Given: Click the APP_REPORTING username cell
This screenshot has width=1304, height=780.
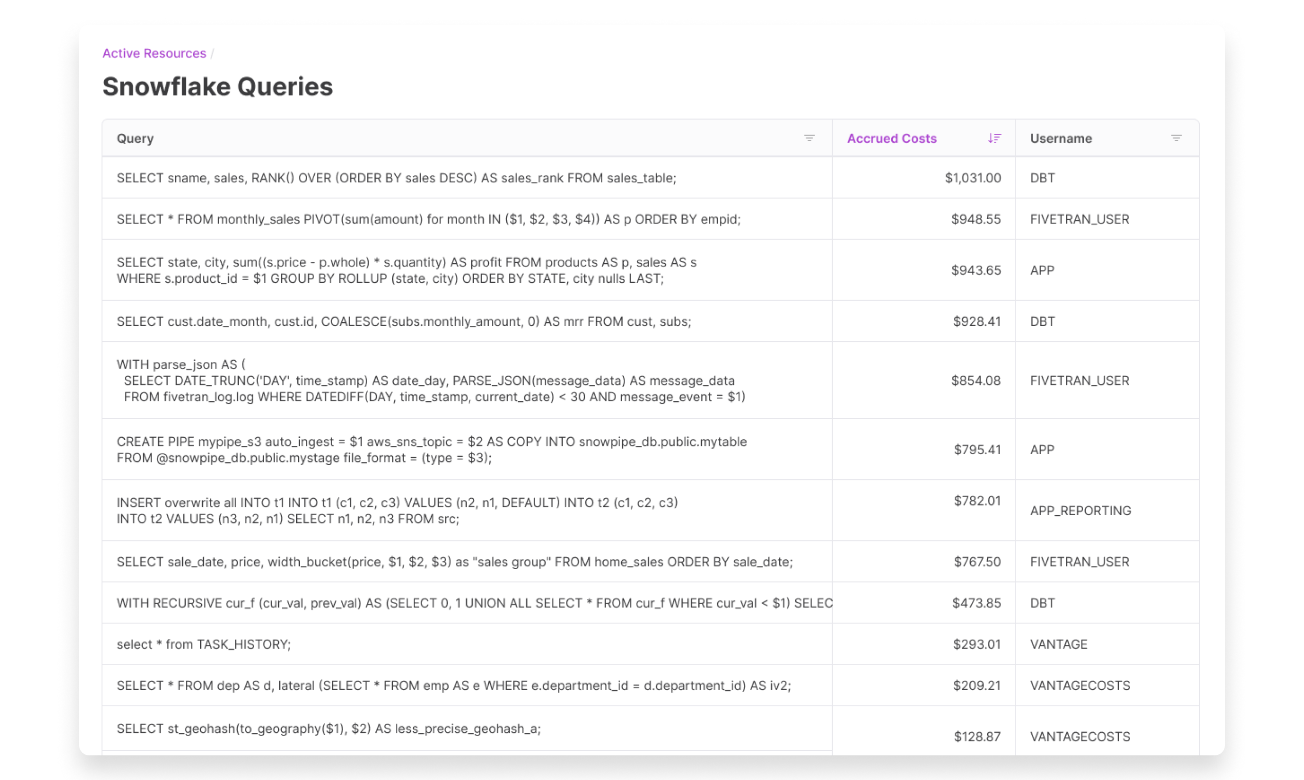Looking at the screenshot, I should pyautogui.click(x=1081, y=511).
